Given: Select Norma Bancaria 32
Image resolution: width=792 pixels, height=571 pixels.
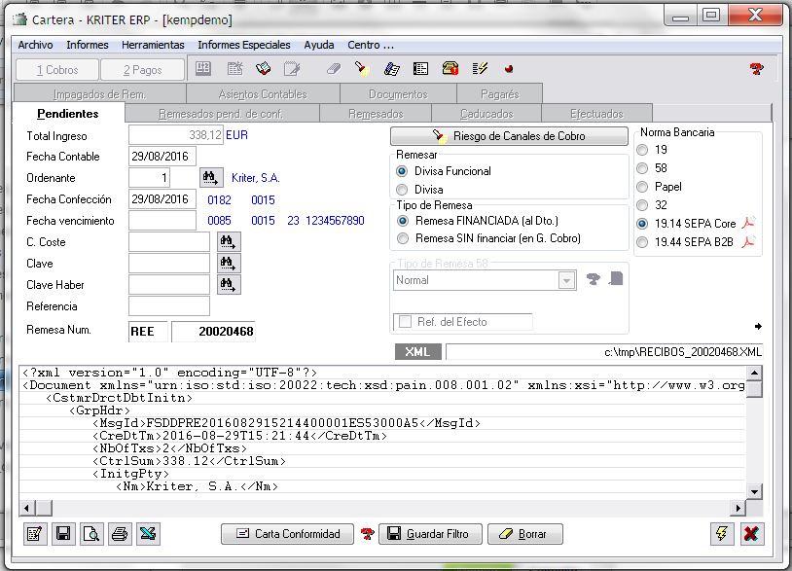Looking at the screenshot, I should (642, 205).
